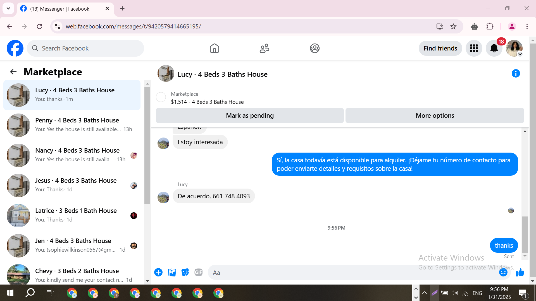View site information icon in address bar
Screen dimensions: 536x301
(x=58, y=27)
